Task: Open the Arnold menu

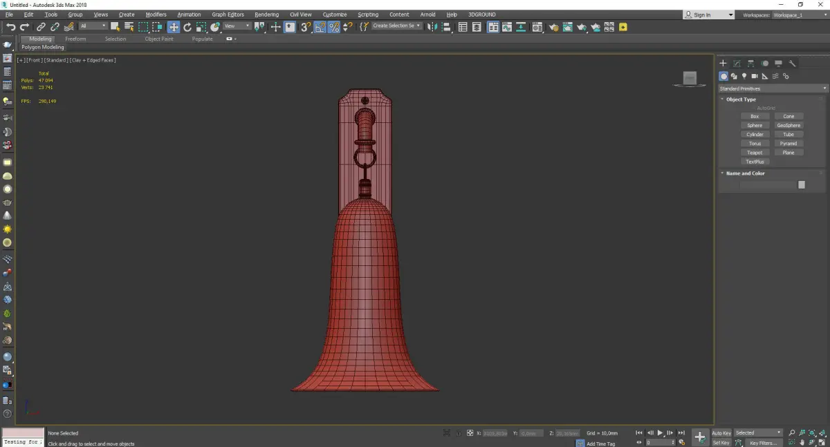Action: click(x=427, y=15)
